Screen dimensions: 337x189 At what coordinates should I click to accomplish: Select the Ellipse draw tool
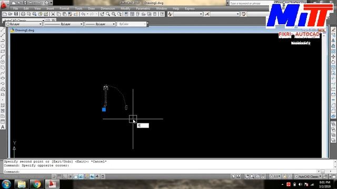point(3,78)
